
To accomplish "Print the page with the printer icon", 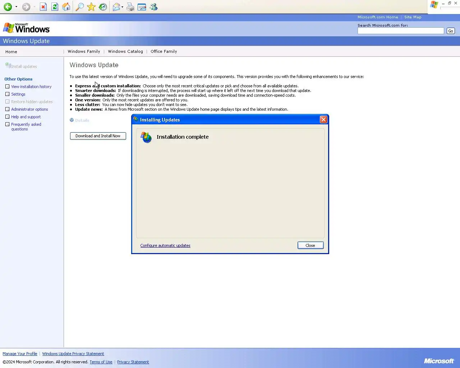I will tap(130, 7).
